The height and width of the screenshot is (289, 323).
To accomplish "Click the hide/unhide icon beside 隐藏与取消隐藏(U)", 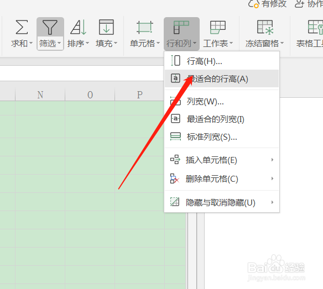I will tap(175, 202).
